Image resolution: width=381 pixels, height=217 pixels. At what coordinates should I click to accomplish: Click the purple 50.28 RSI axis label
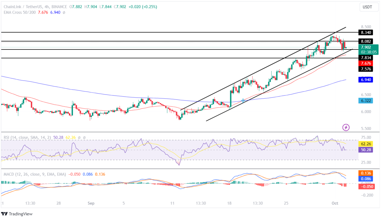click(x=366, y=150)
